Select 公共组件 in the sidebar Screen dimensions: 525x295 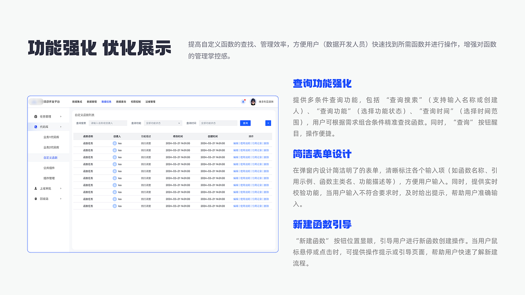click(x=50, y=168)
